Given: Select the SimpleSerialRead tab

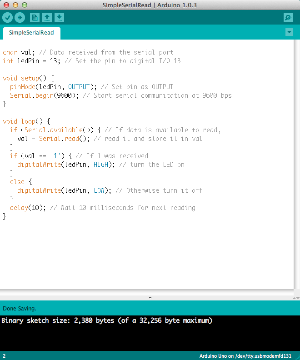Looking at the screenshot, I should pos(31,33).
